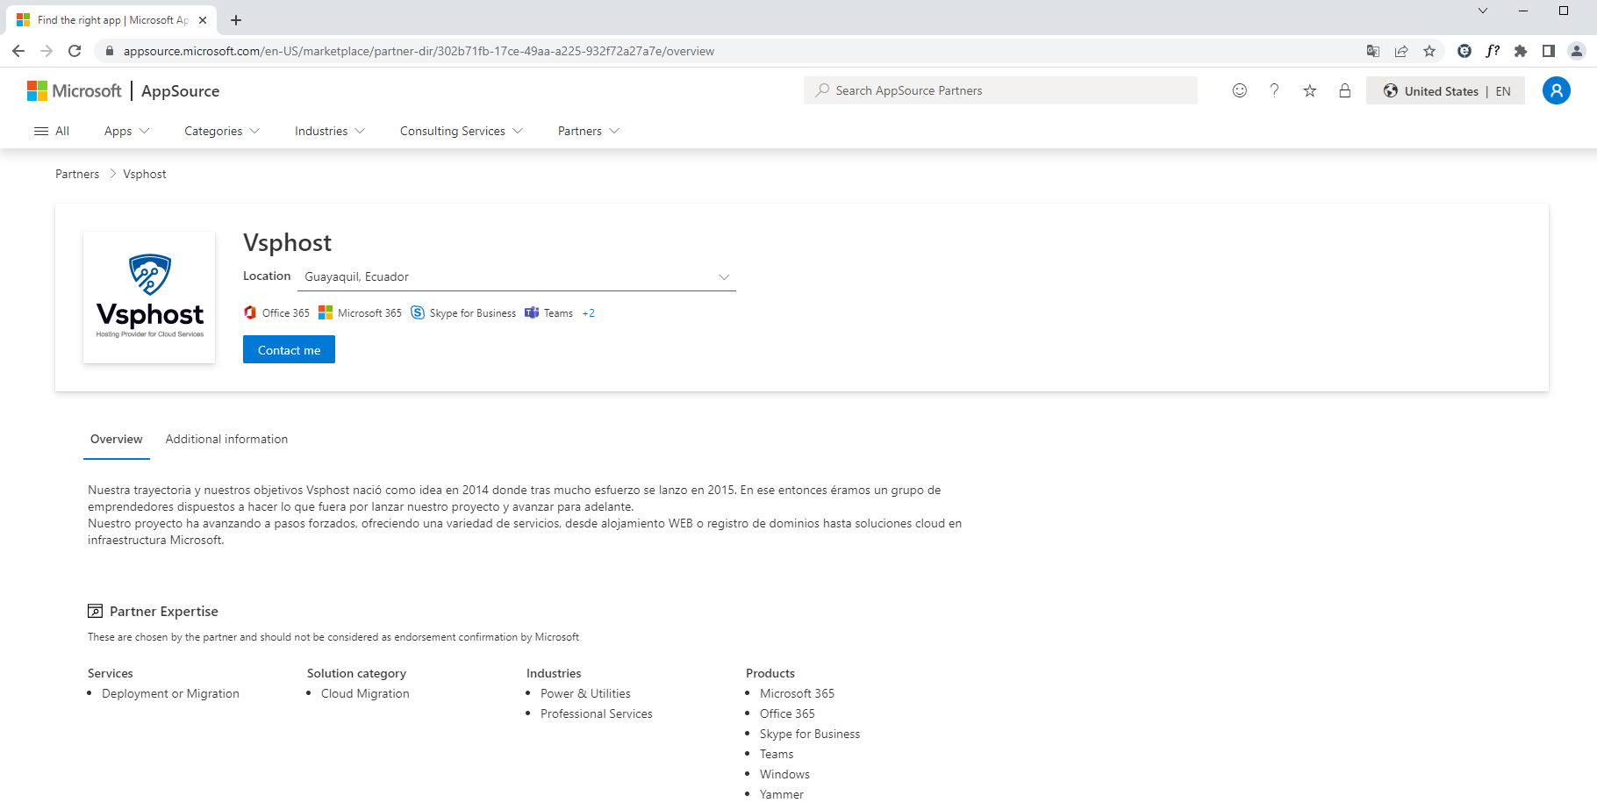1597x810 pixels.
Task: Click the circular G extension icon
Action: (1465, 51)
